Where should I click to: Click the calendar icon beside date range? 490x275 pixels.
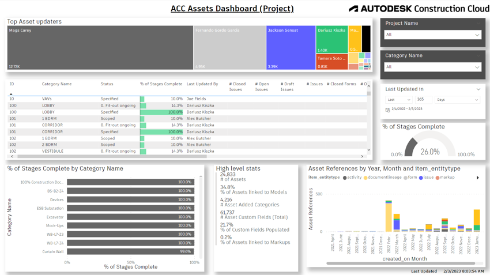click(387, 110)
